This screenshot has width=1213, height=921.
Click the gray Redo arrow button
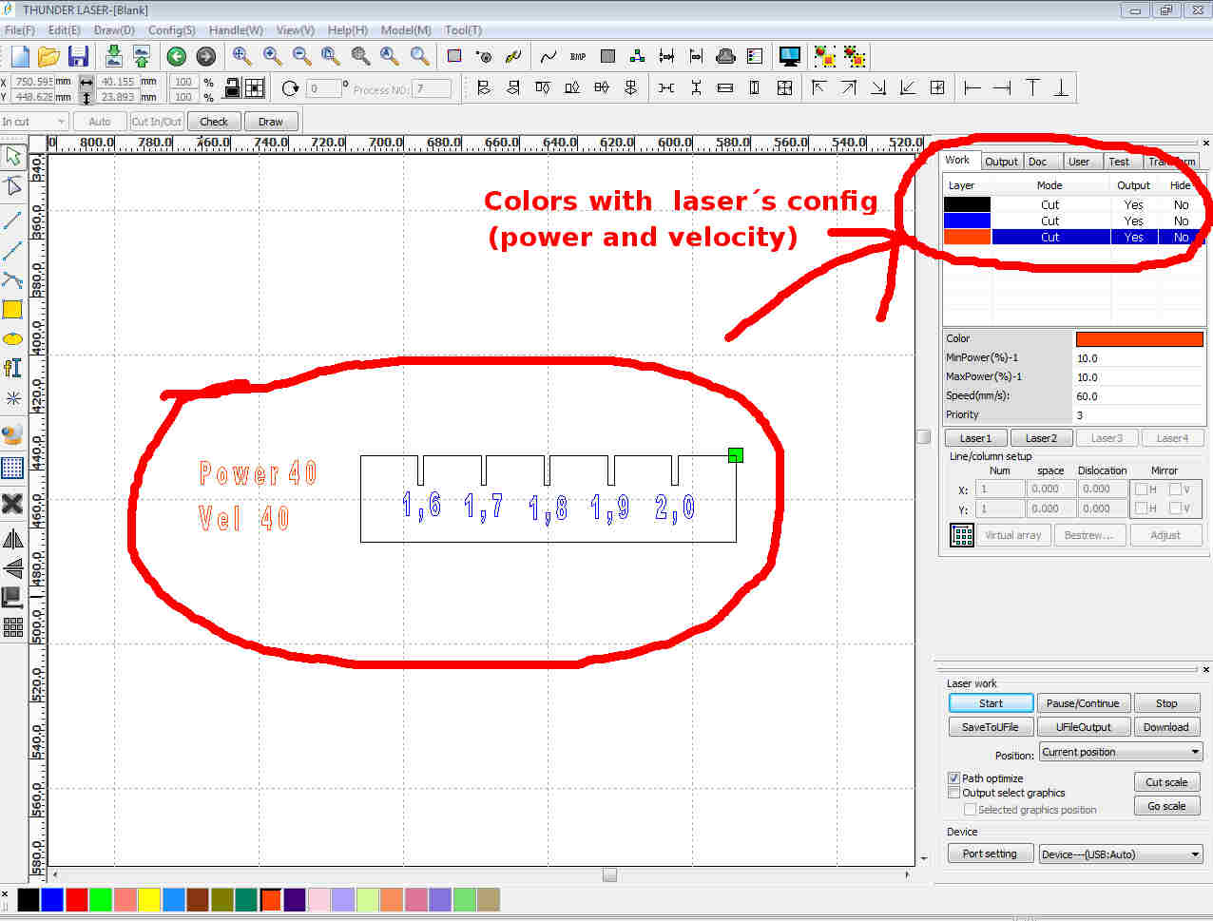(x=205, y=56)
